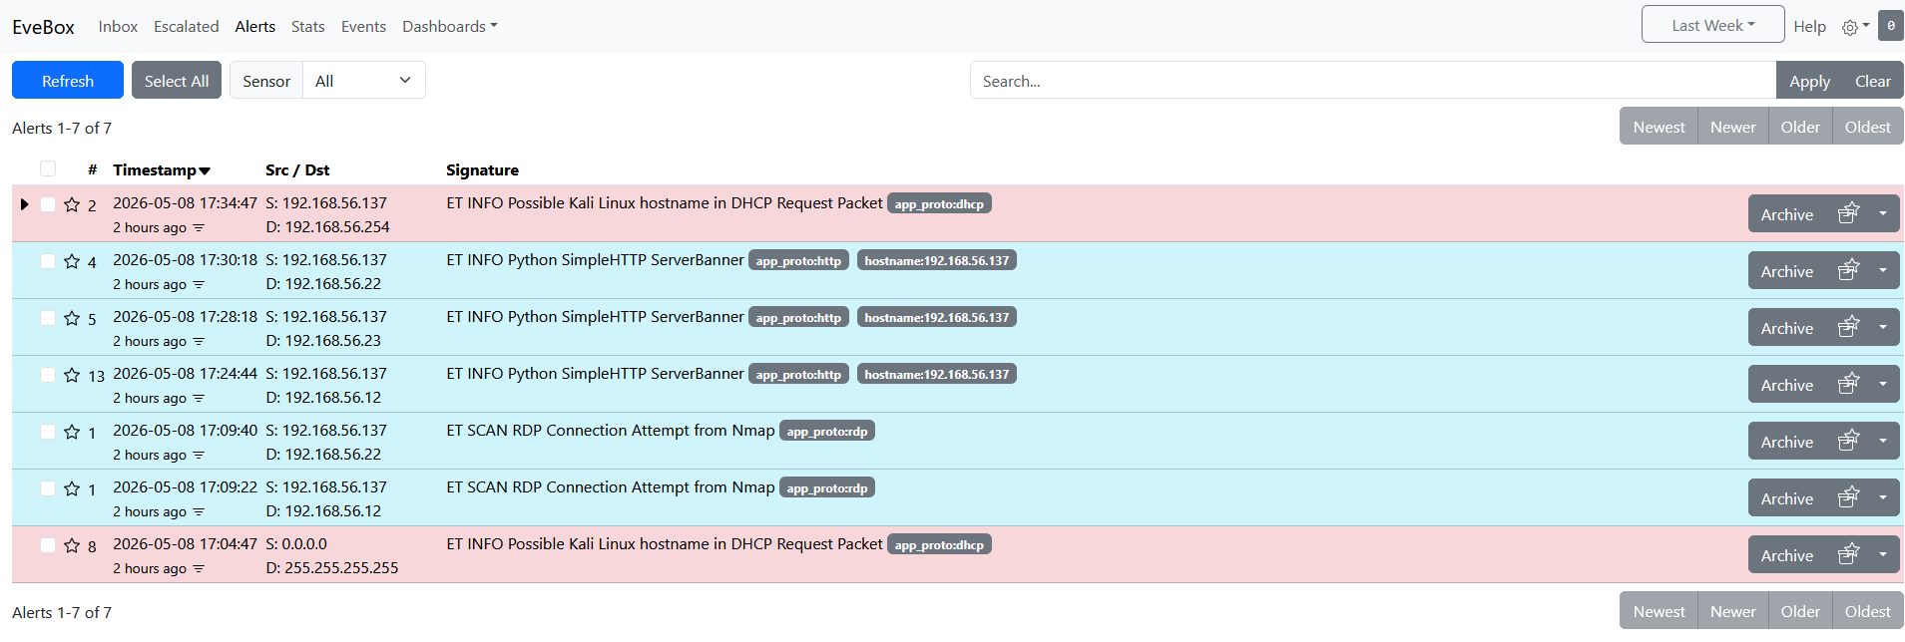Viewport: 1905px width, 642px height.
Task: Open the Dashboards dropdown menu
Action: coord(449,27)
